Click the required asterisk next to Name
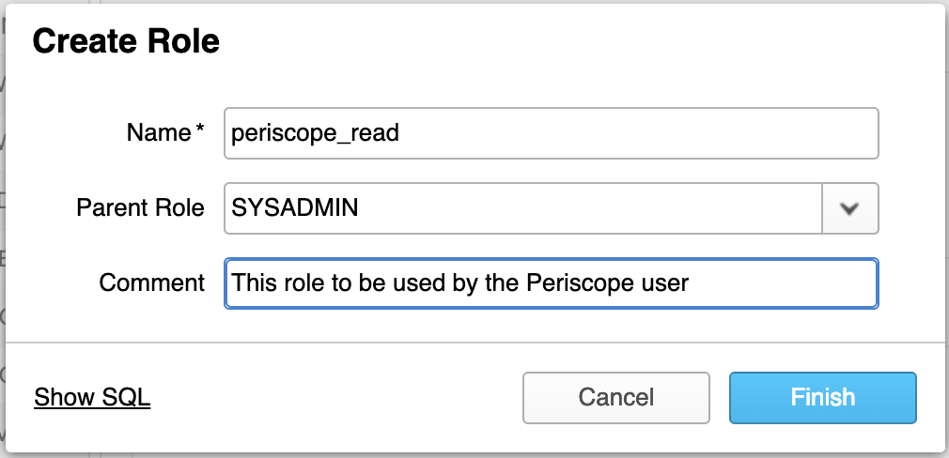The width and height of the screenshot is (949, 458). 200,130
